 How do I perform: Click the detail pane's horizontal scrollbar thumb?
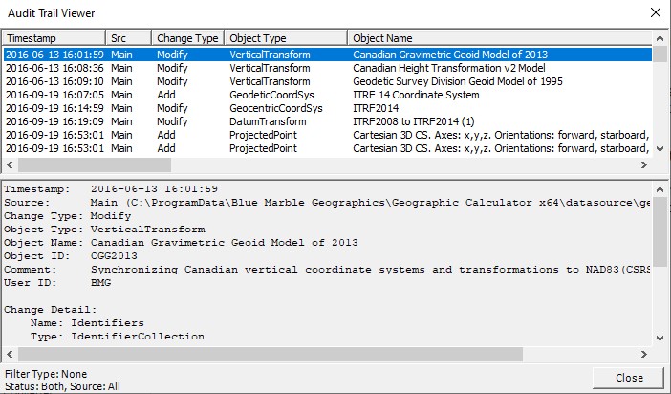click(271, 354)
